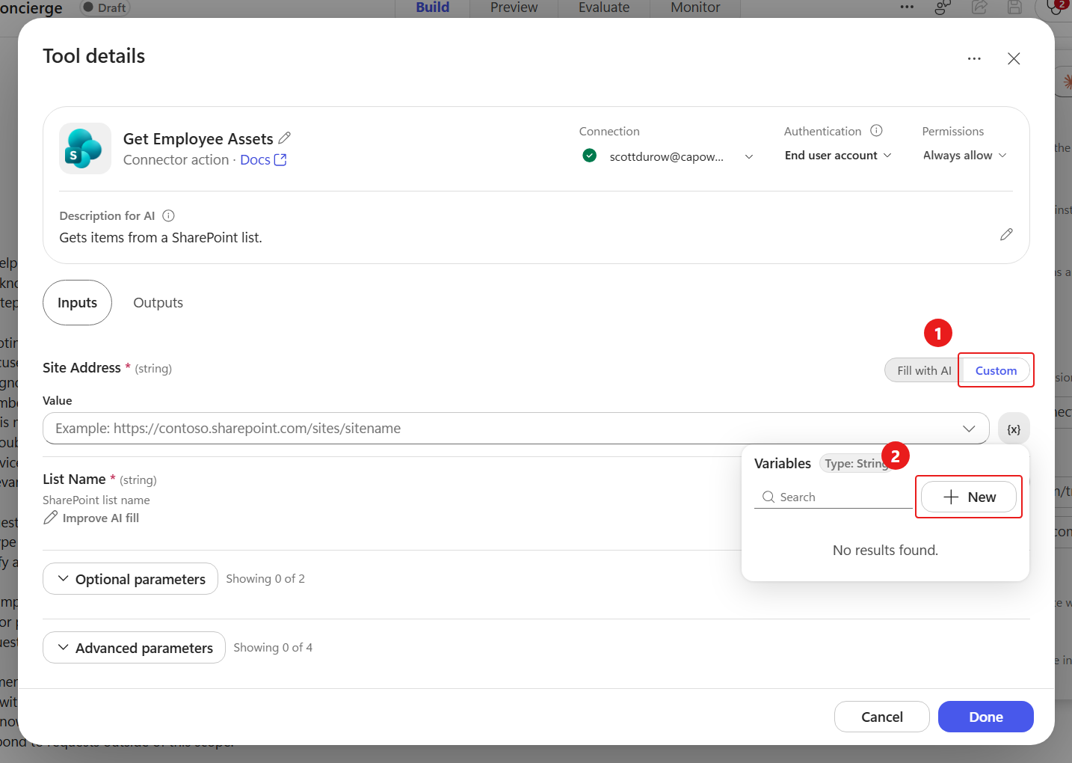Viewport: 1072px width, 763px height.
Task: Select Fill with AI option
Action: click(924, 370)
